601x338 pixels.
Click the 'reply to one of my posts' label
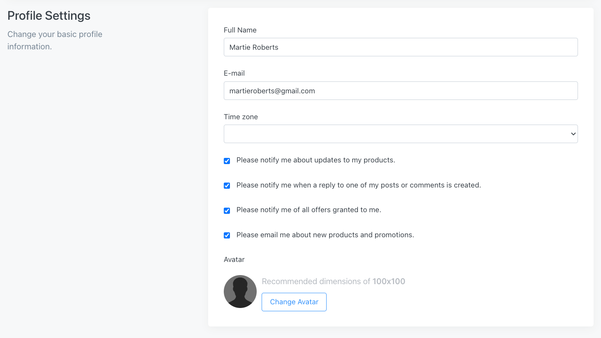[x=358, y=185]
